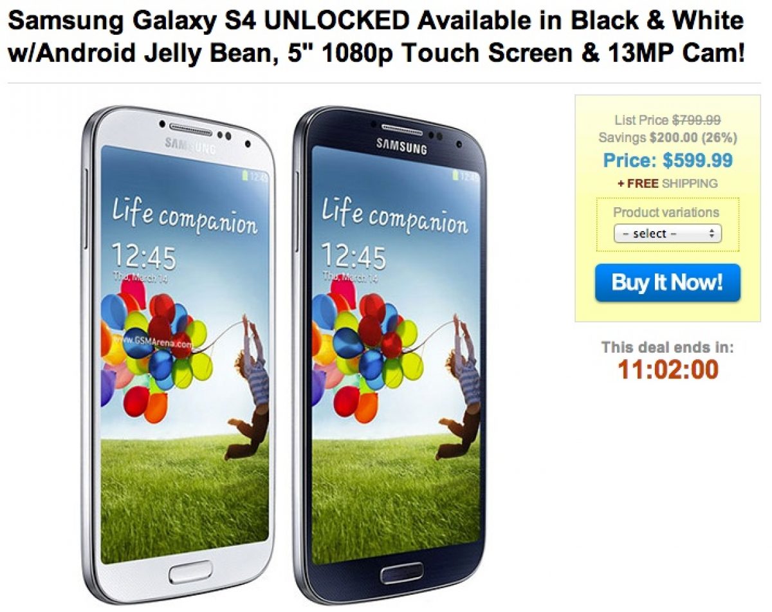The width and height of the screenshot is (772, 612).
Task: Click the dropdown arrows on the select box
Action: tap(712, 234)
